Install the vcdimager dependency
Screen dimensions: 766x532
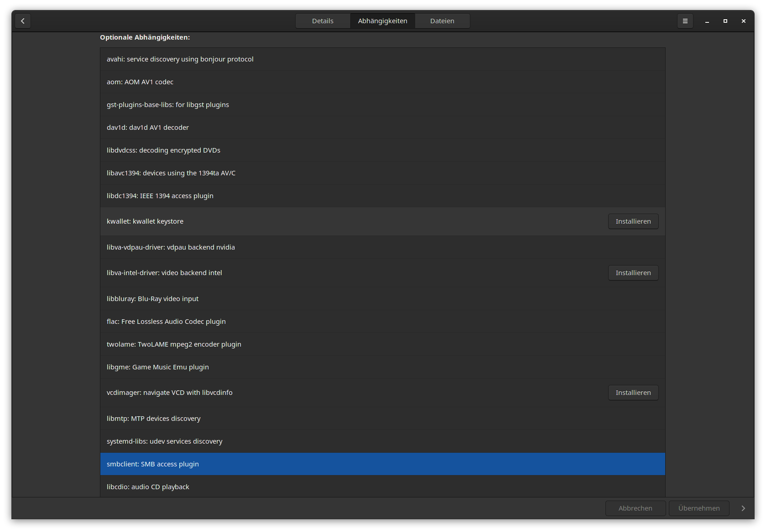coord(633,393)
